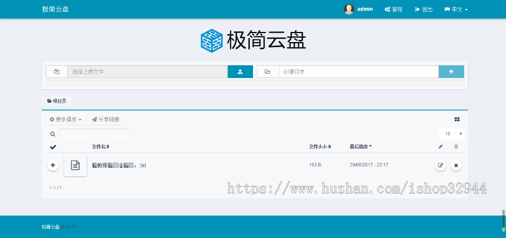The image size is (506, 238).
Task: Click the admin avatar picture
Action: [349, 10]
